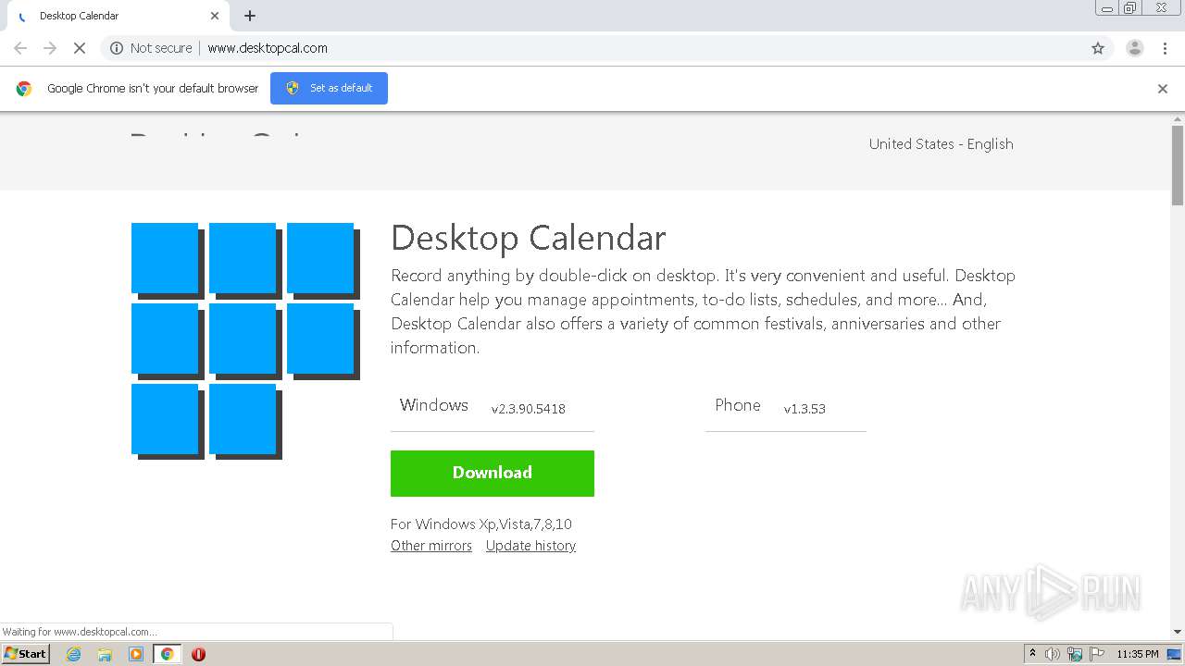This screenshot has height=666, width=1185.
Task: Open site info via Not secure icon
Action: (151, 48)
